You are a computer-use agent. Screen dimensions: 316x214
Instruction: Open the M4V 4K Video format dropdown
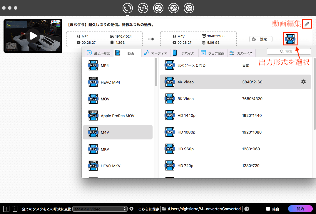pyautogui.click(x=100, y=209)
